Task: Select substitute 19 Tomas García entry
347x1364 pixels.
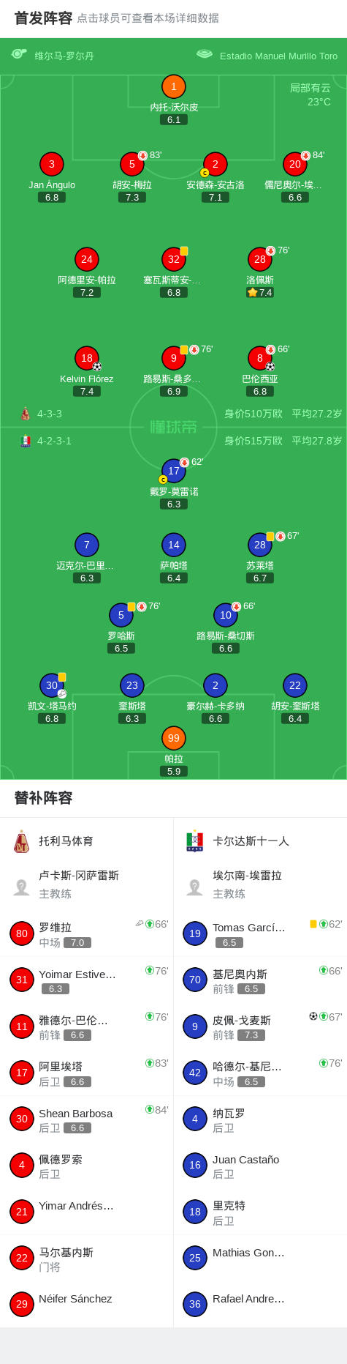Action: [260, 933]
